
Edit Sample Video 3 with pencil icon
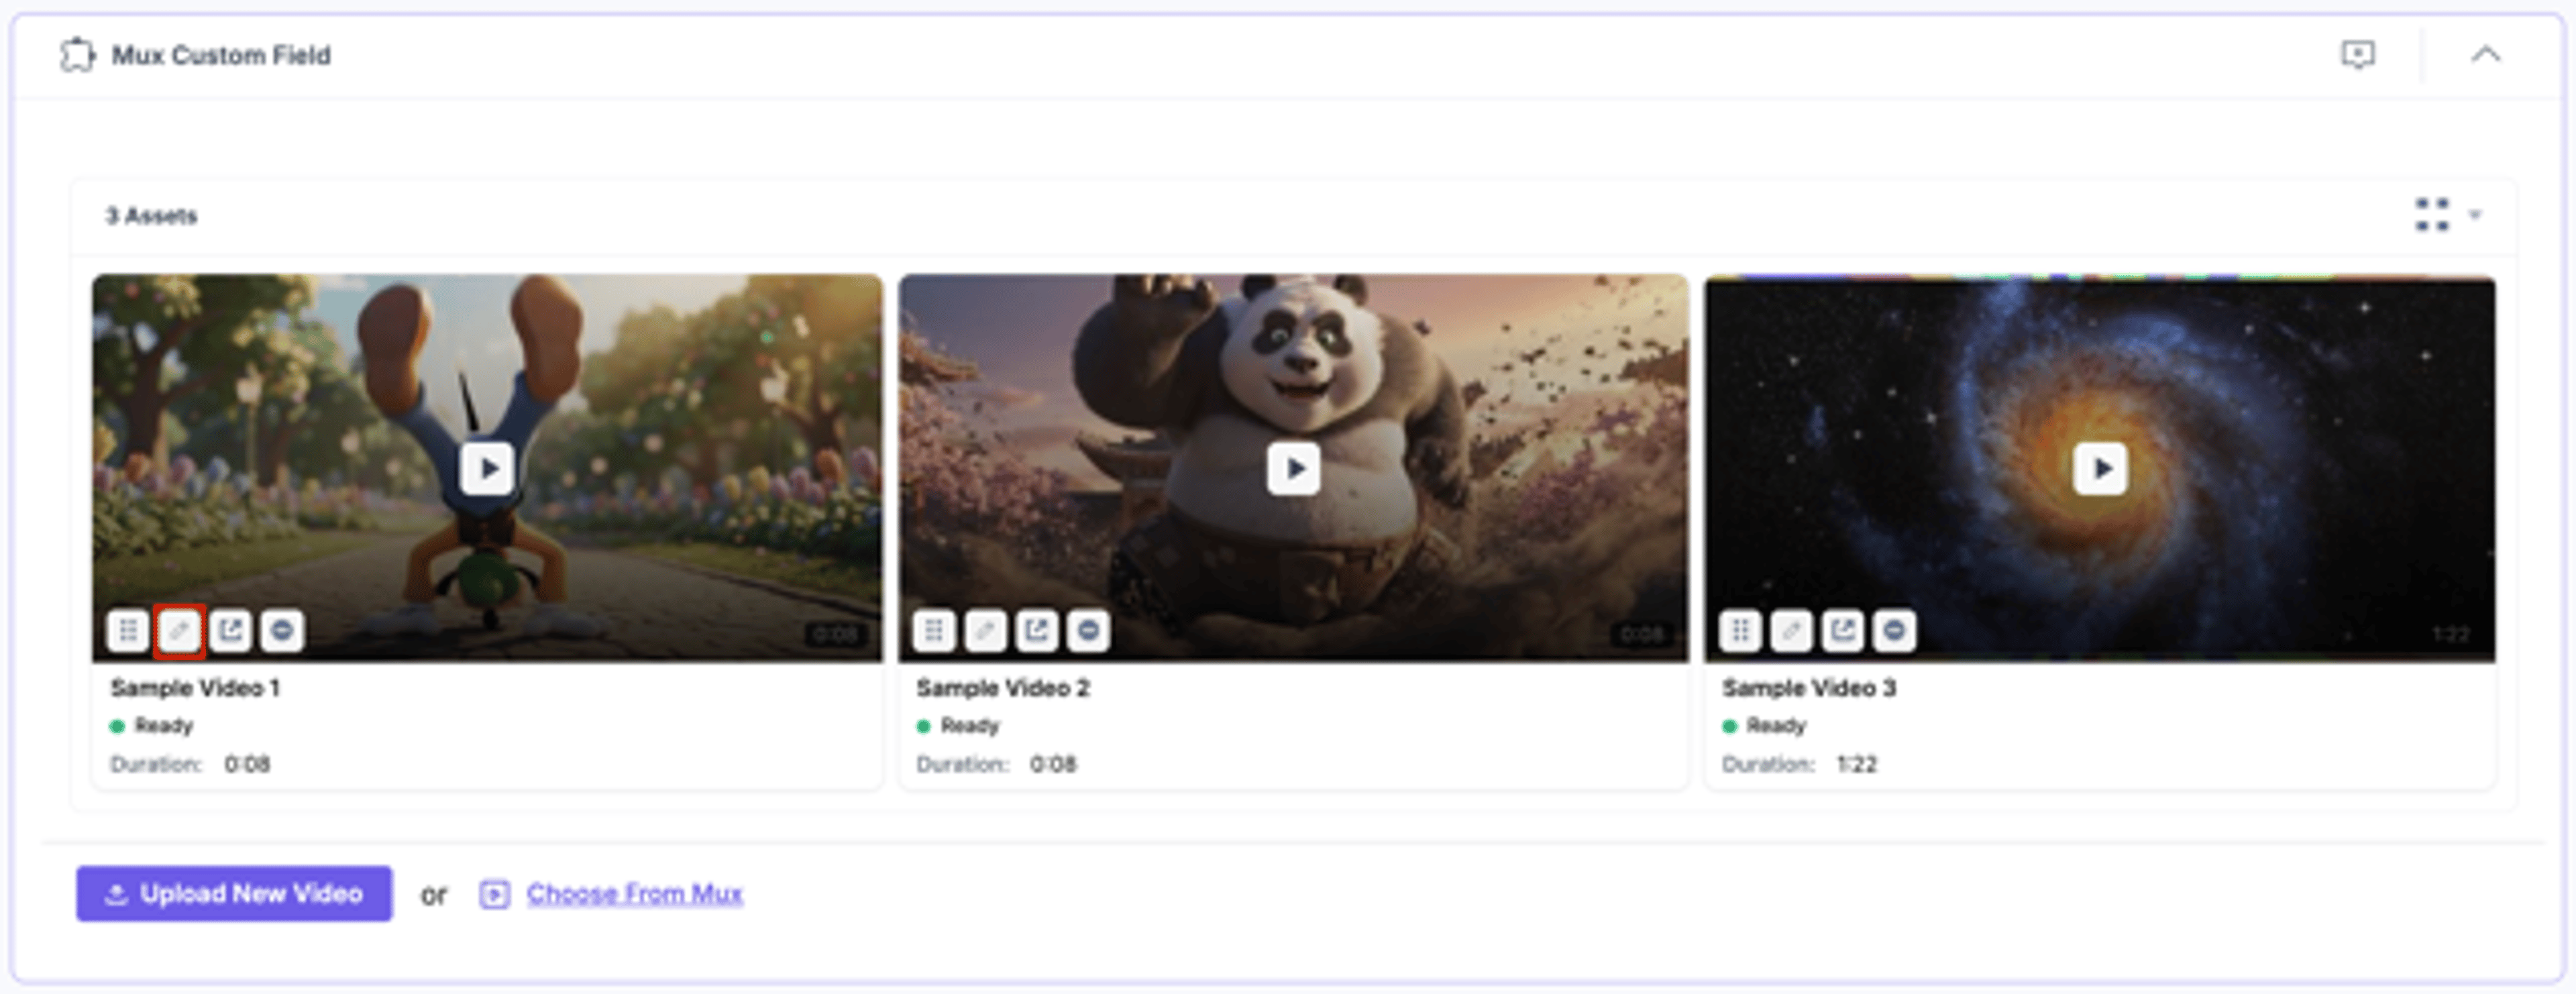(x=1791, y=631)
